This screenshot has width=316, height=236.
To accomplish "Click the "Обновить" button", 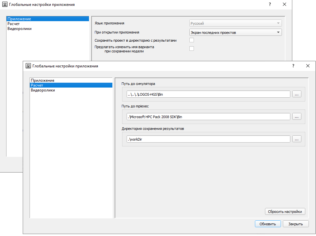I will (x=268, y=224).
